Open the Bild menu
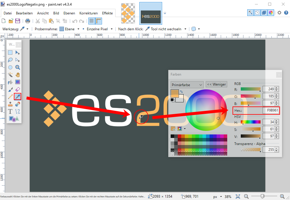Viewport: 290px width, 200px height. pos(56,13)
